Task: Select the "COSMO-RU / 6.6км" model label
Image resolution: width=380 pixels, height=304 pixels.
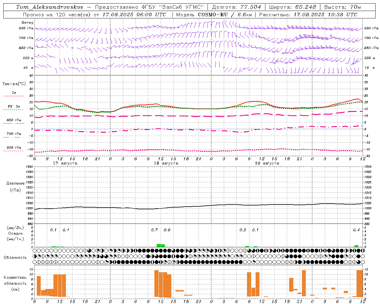Action: click(x=225, y=15)
